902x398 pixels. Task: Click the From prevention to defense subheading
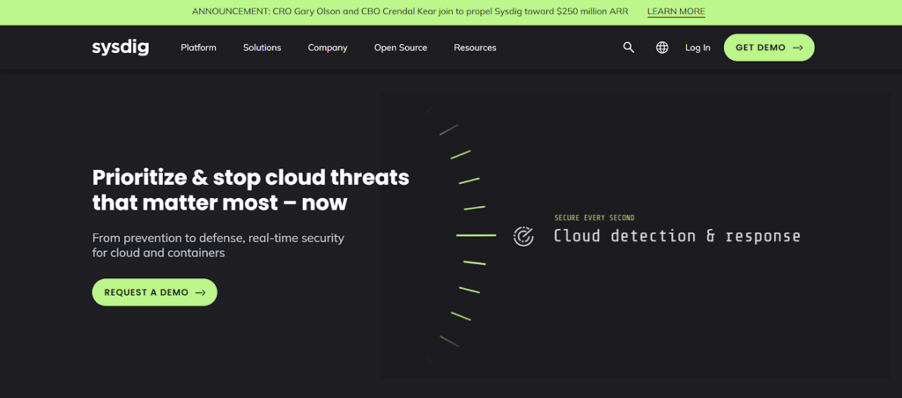(x=218, y=245)
